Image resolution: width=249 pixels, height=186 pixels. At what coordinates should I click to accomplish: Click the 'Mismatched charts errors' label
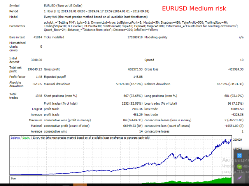click(17, 46)
